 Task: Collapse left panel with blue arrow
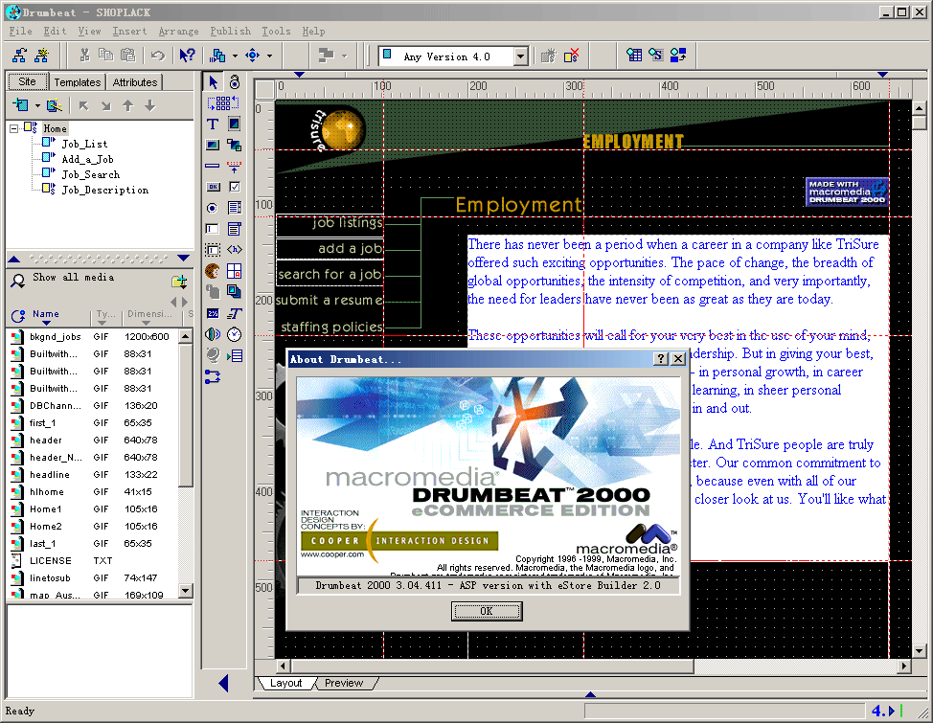pos(224,683)
